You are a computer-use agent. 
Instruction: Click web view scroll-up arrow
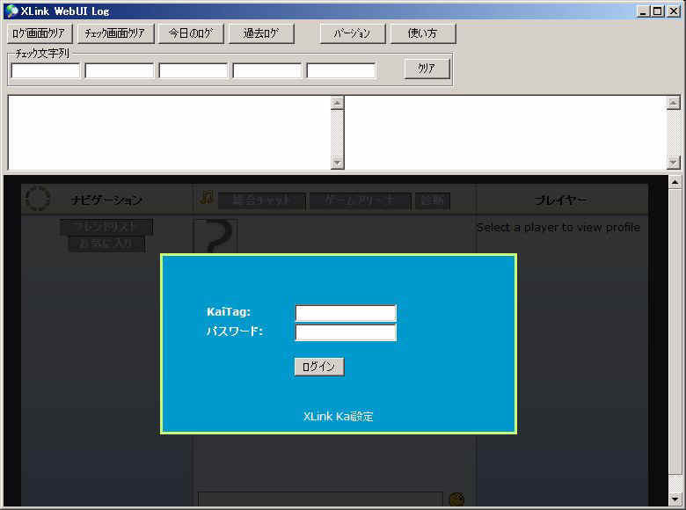(675, 182)
